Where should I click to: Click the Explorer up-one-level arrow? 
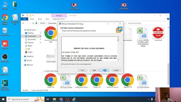click(x=33, y=23)
